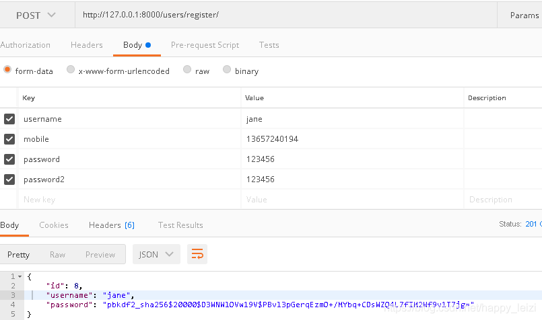Click the "id": 8 response line

64,286
